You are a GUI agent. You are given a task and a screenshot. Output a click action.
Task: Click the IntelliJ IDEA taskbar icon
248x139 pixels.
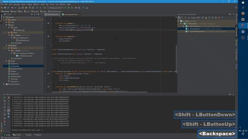pyautogui.click(x=243, y=25)
